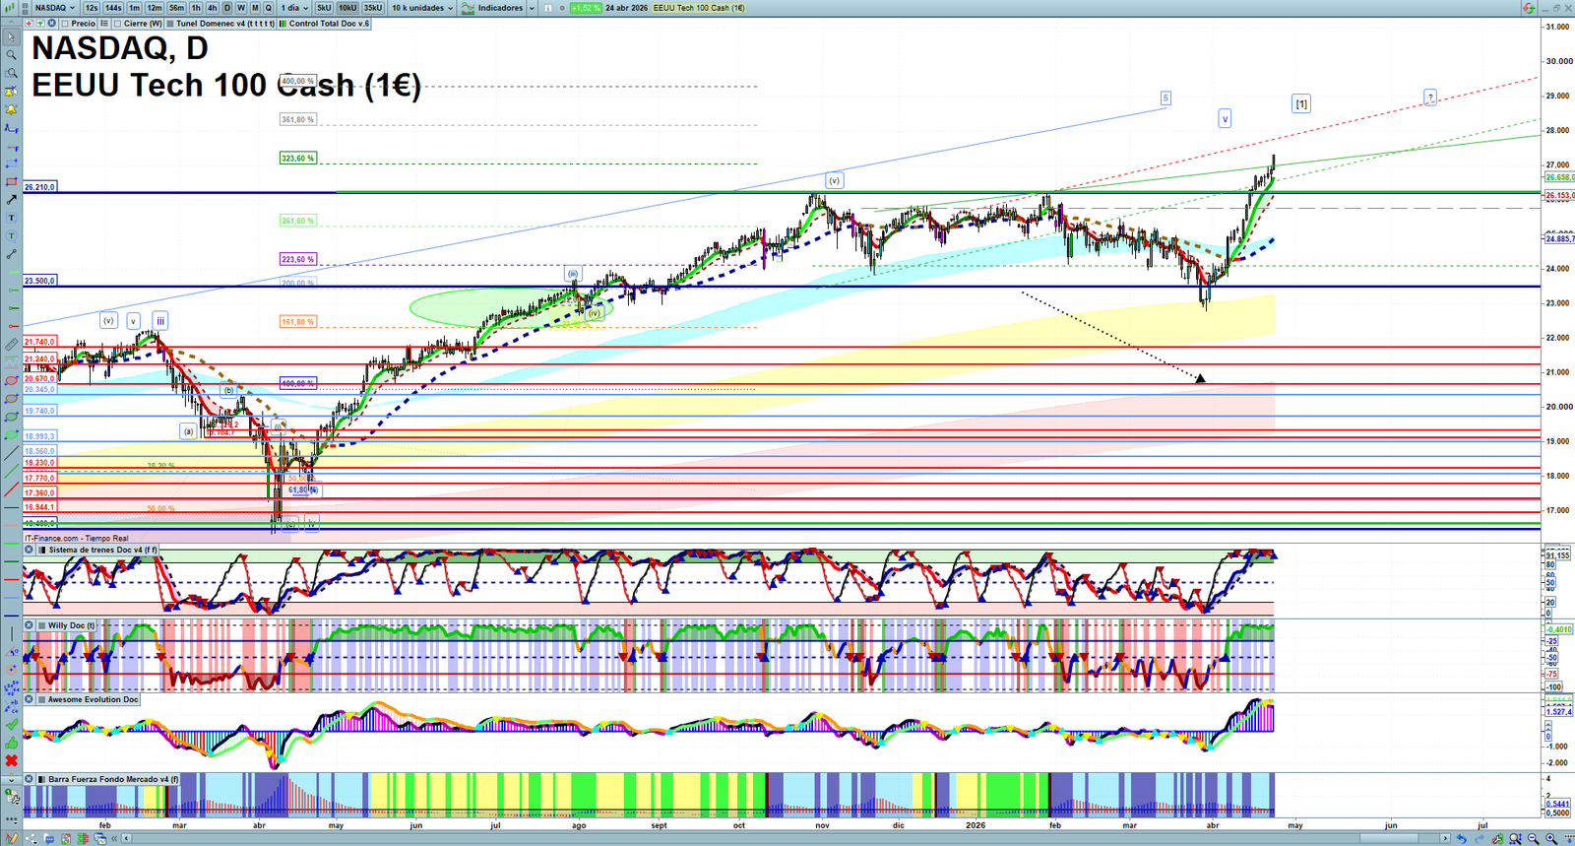Screen dimensions: 1575x846
Task: Select the blue rectangle drawing tool
Action: click(11, 163)
